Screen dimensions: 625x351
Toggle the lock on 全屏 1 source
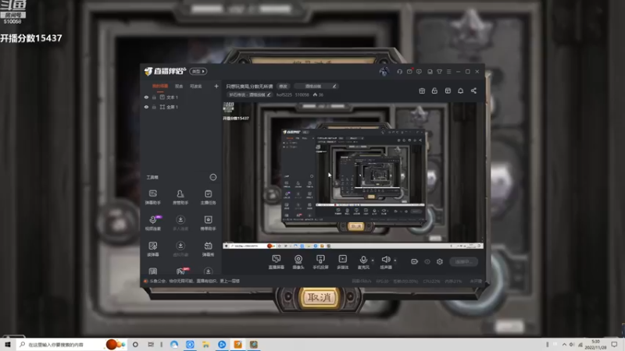point(154,107)
